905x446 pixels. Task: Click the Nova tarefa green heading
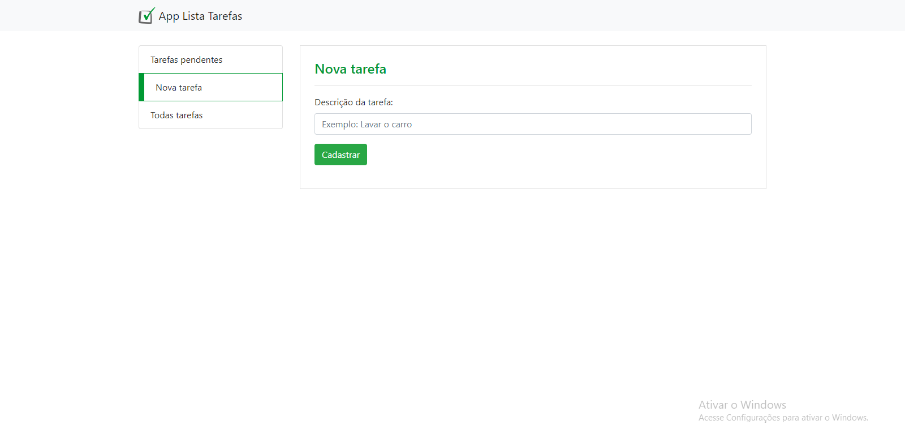pos(350,69)
